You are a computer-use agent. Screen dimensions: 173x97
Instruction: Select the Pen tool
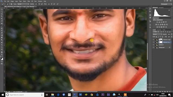(x=2, y=43)
